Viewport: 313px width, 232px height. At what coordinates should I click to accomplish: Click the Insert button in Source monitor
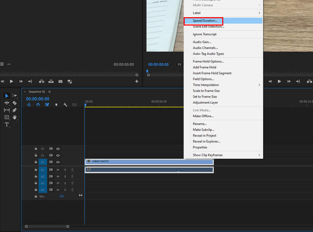tap(42, 81)
